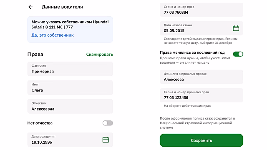Edit Фамилия в прошлых правах field
Viewport: 267px width, 150px height.
pos(201,77)
